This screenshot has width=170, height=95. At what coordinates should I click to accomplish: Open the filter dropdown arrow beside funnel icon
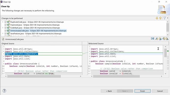[168, 18]
